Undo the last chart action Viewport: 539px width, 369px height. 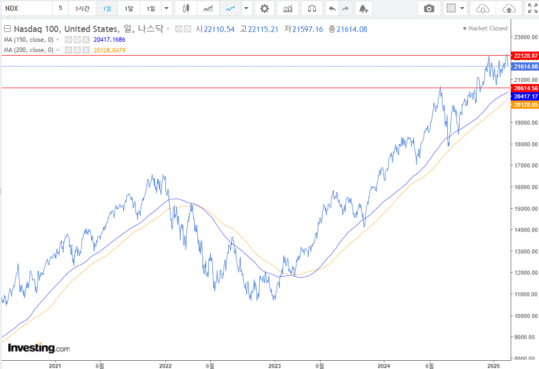point(332,8)
